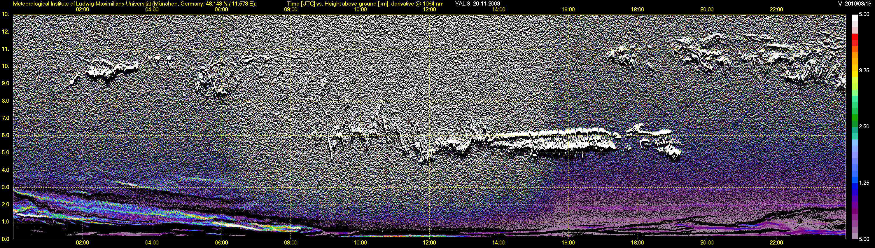The height and width of the screenshot is (248, 875).
Task: Click the 10:00 label on the bottom time axis
Action: point(360,243)
